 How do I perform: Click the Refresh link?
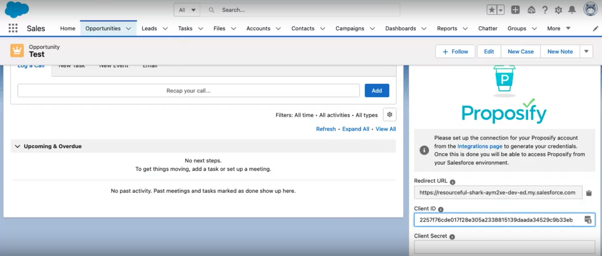pos(326,129)
